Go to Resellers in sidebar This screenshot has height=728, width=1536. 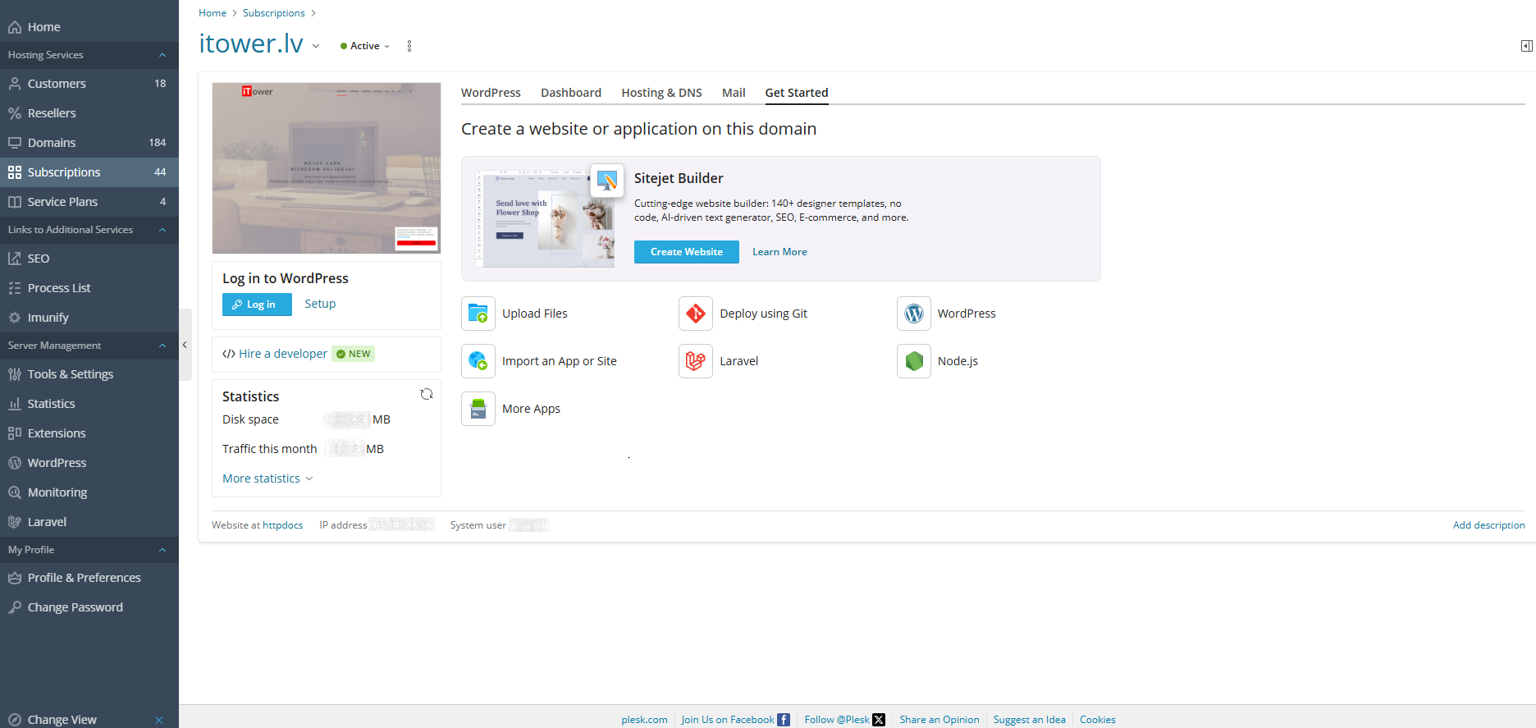click(x=89, y=113)
